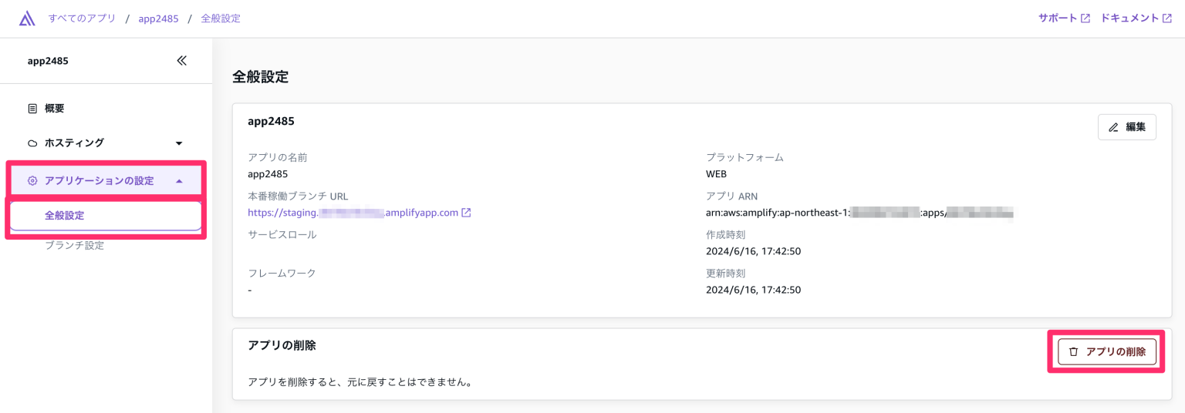Click the gear icon beside アプリケーションの設定
Image resolution: width=1185 pixels, height=413 pixels.
point(32,181)
